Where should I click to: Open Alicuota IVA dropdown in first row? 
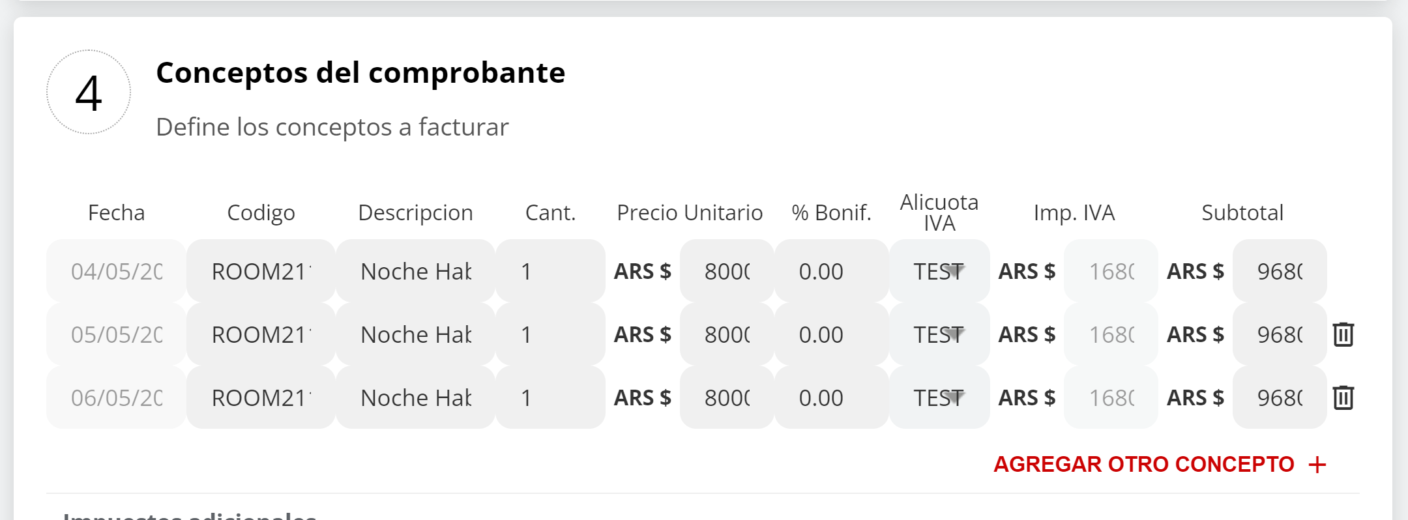pyautogui.click(x=939, y=271)
